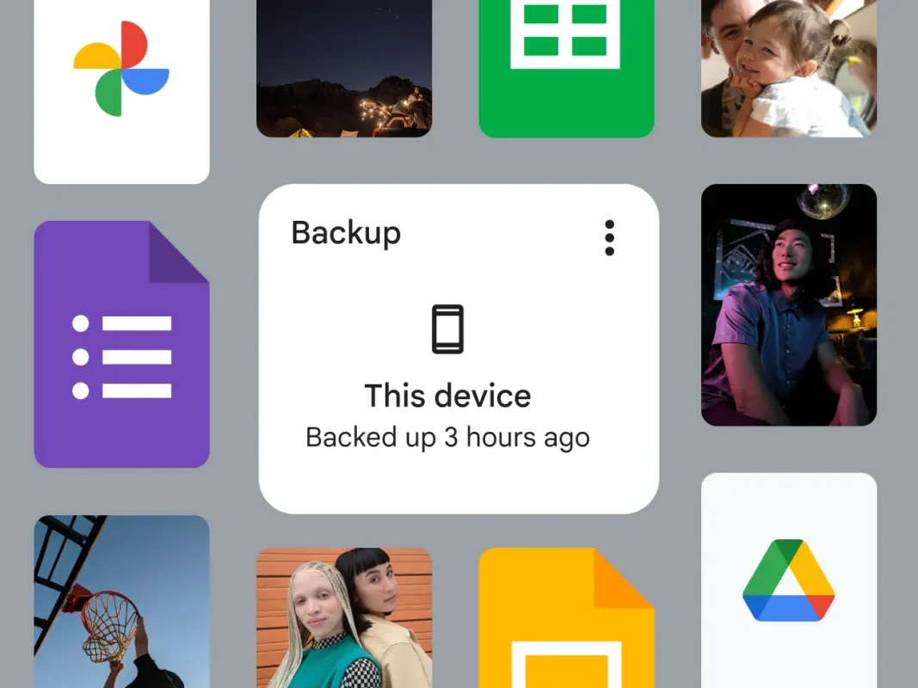
Task: Select the Google Forms purple icon
Action: (x=121, y=344)
